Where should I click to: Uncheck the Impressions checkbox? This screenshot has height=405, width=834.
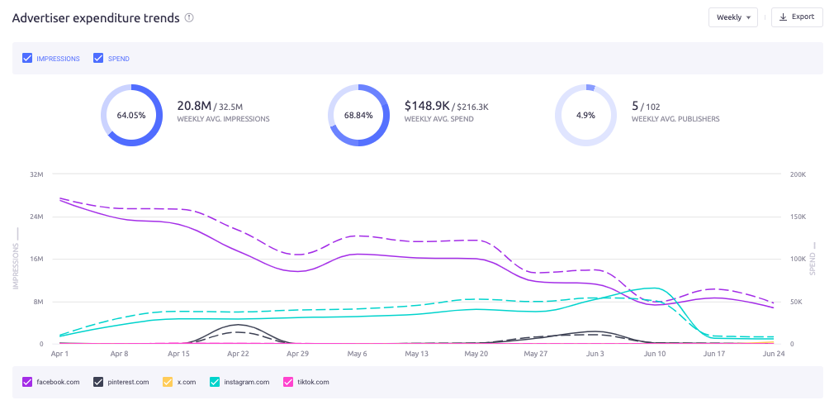[x=27, y=59]
